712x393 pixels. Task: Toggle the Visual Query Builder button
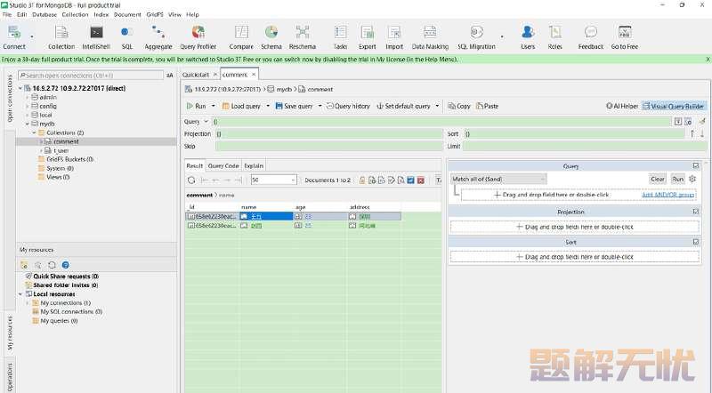coord(674,106)
